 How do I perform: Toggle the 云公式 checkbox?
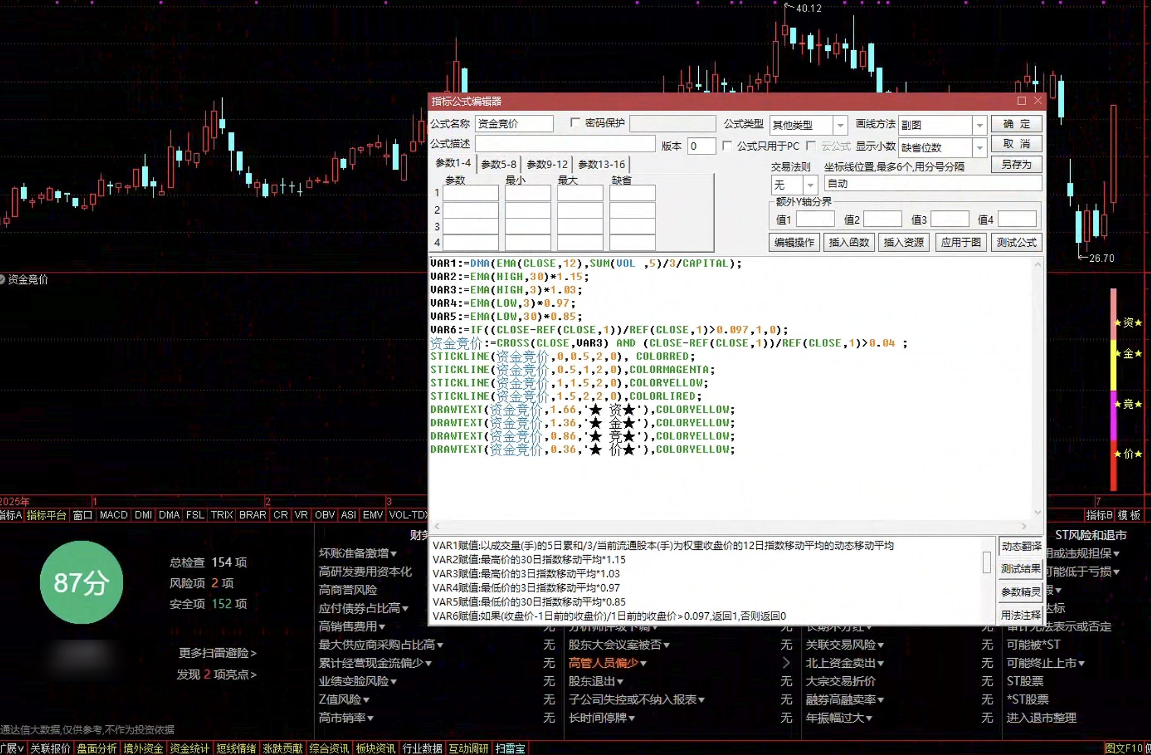(x=811, y=145)
